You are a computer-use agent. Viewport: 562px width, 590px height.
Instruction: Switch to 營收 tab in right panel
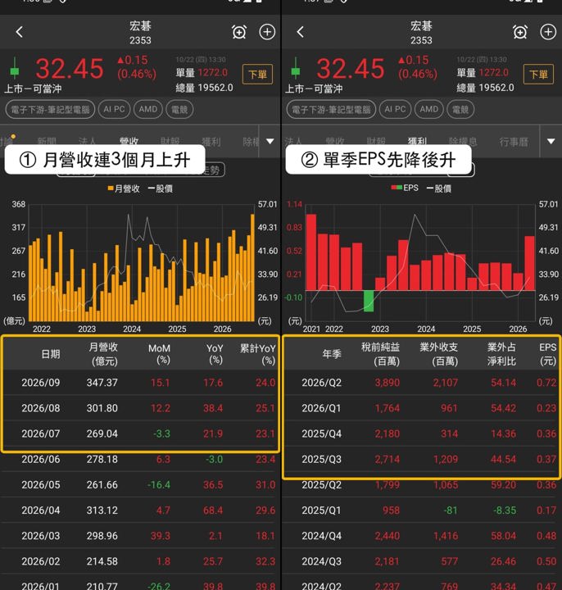coord(335,142)
